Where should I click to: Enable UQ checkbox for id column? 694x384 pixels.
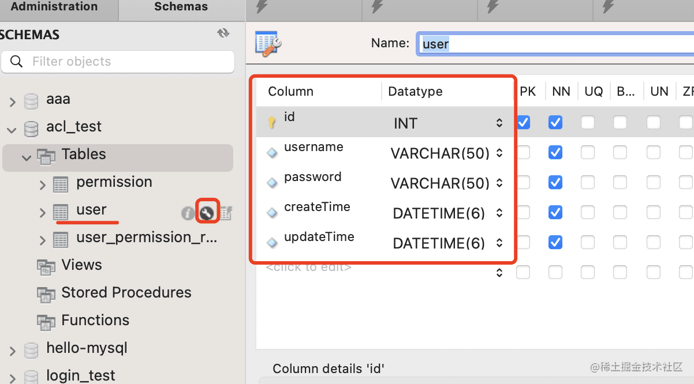coord(588,122)
